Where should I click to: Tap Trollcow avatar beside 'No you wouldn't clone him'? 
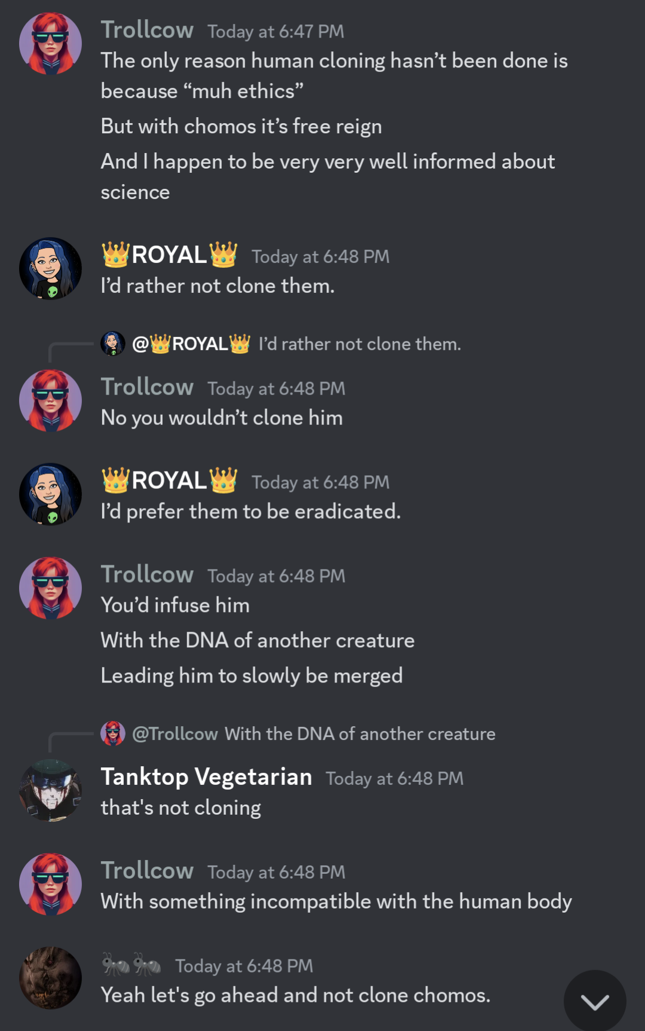51,400
